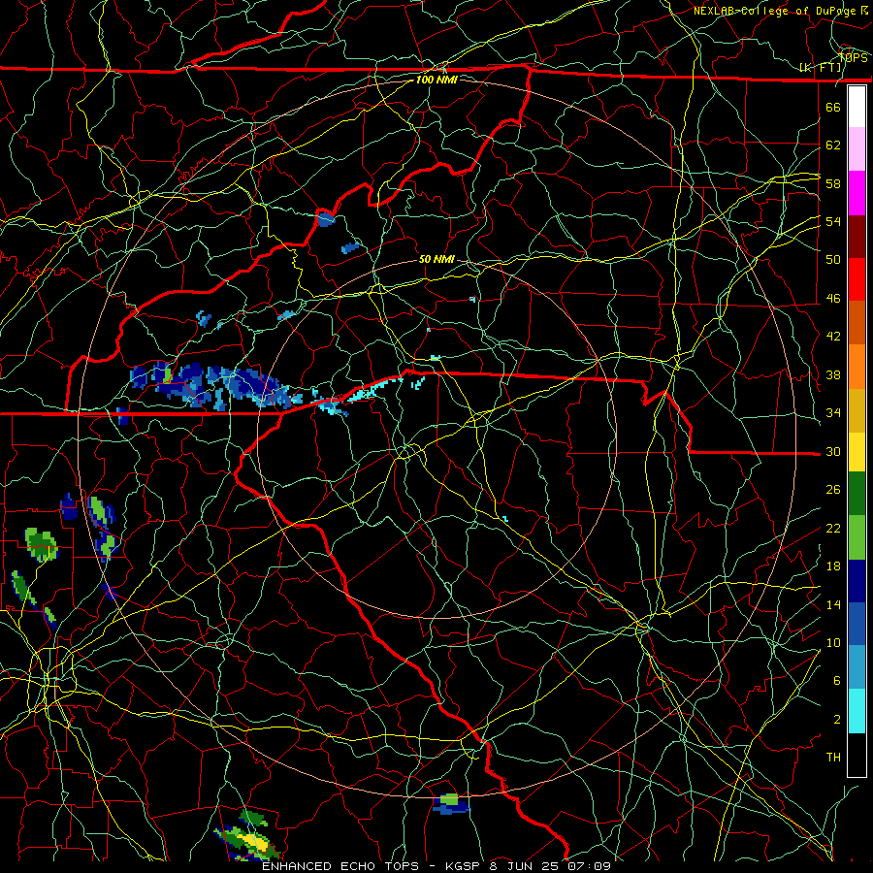Image resolution: width=873 pixels, height=873 pixels.
Task: Click the 50 NMI range ring label
Action: click(x=436, y=259)
